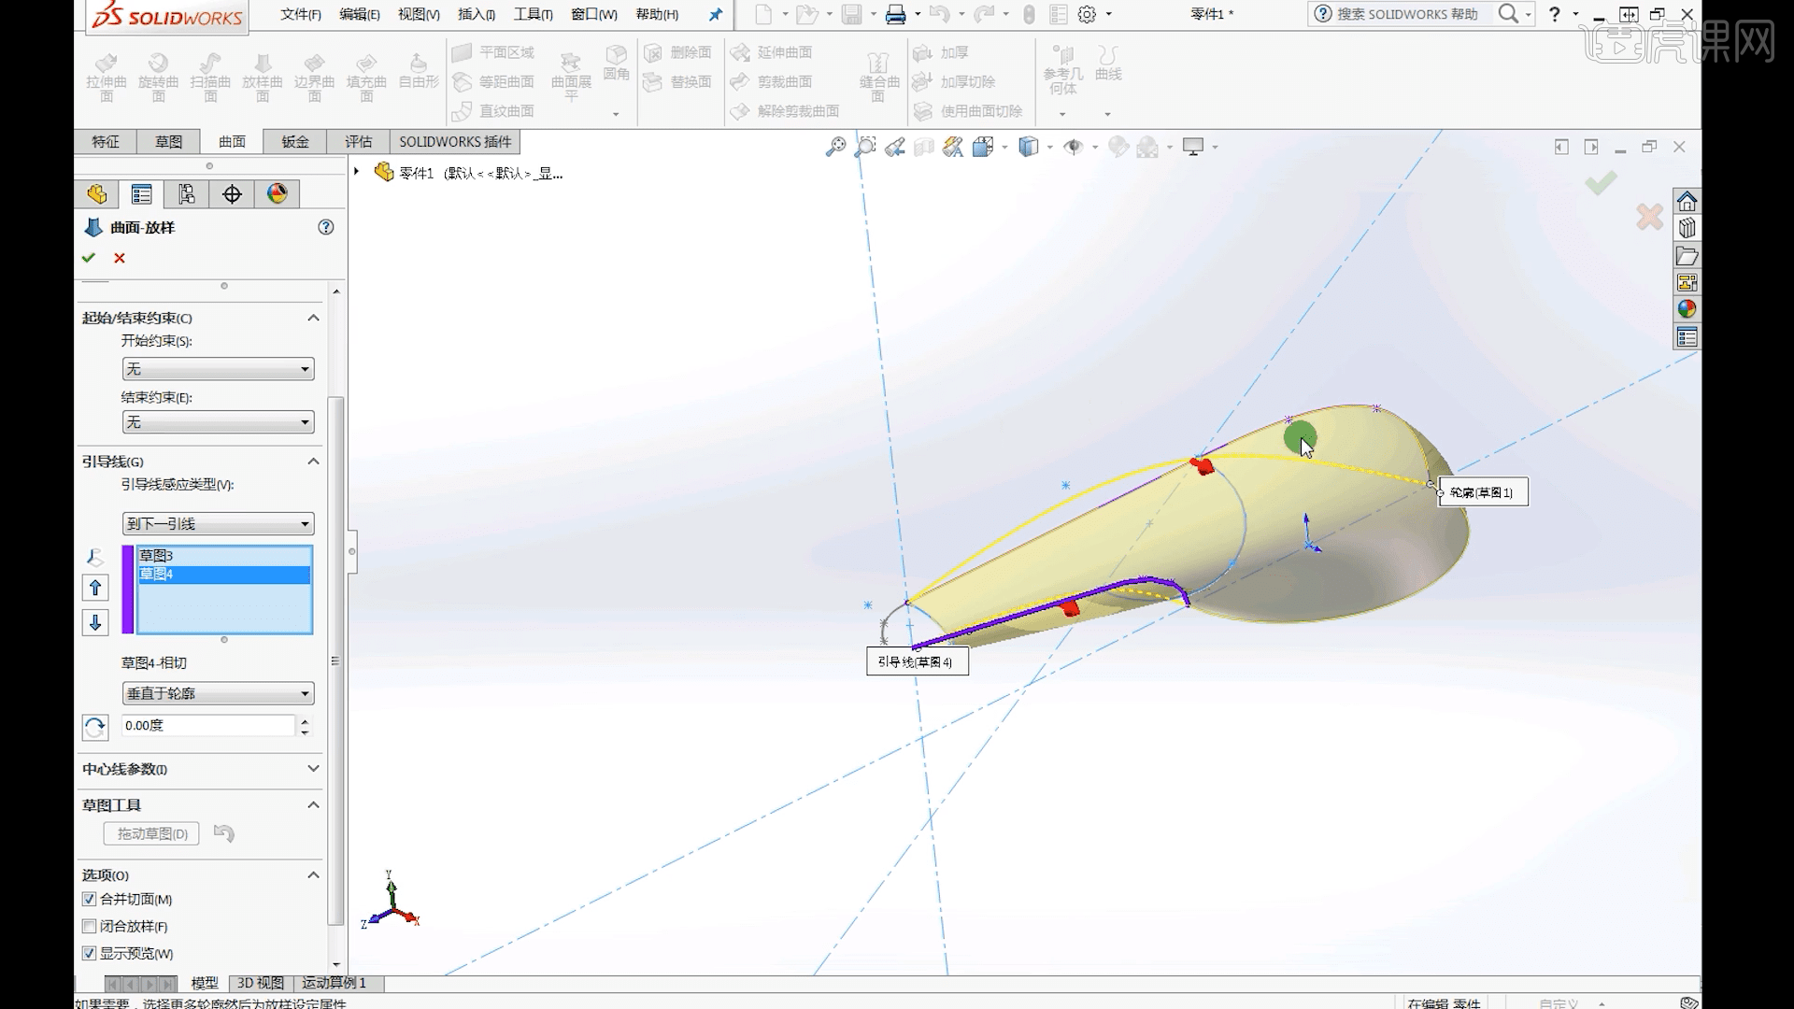Select the 拉伸曲面 (Extruded Surface) tool
1794x1009 pixels.
click(106, 75)
